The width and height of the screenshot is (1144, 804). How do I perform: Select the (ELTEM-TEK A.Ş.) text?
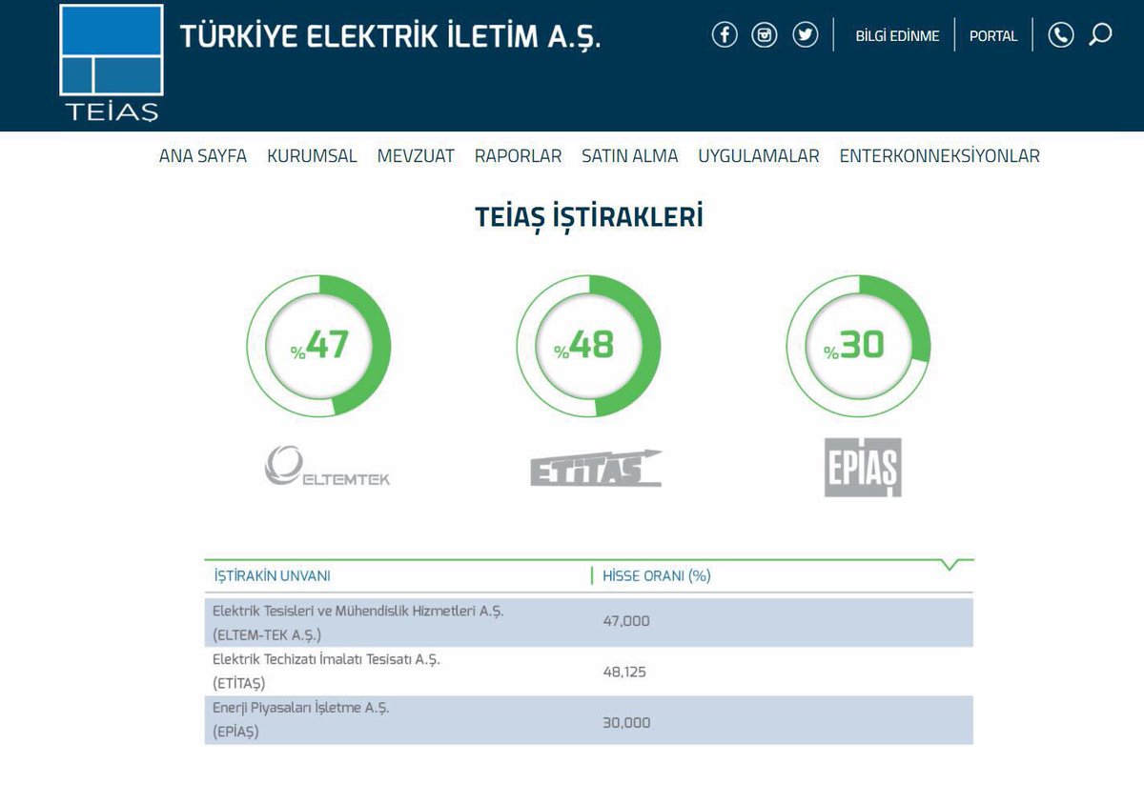click(267, 634)
